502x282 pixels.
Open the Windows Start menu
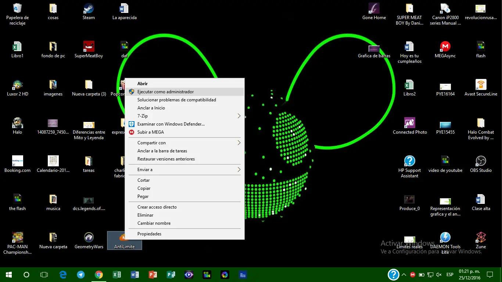click(x=9, y=275)
